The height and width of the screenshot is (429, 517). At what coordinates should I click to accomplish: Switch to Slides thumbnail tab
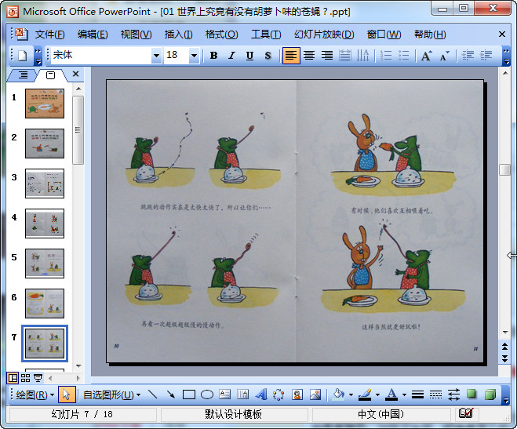(50, 75)
